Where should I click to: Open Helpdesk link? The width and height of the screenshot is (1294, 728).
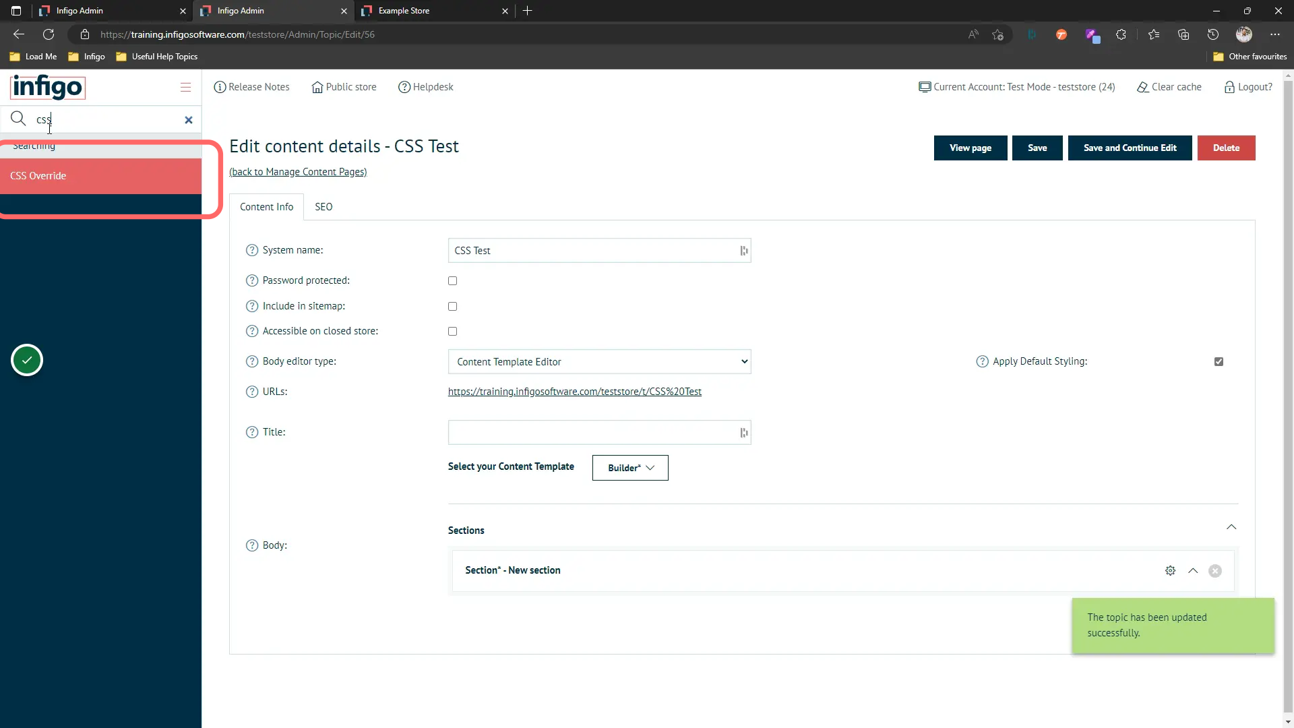(x=426, y=87)
